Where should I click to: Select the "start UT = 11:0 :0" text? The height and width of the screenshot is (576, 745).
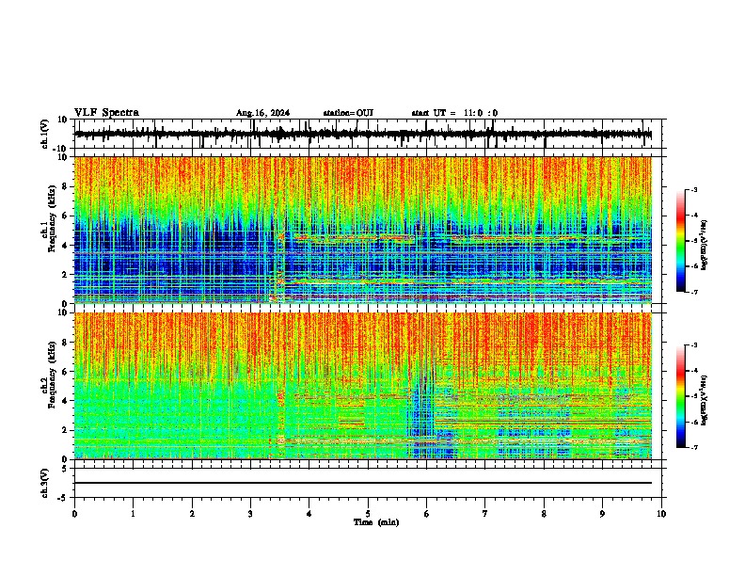pos(454,113)
